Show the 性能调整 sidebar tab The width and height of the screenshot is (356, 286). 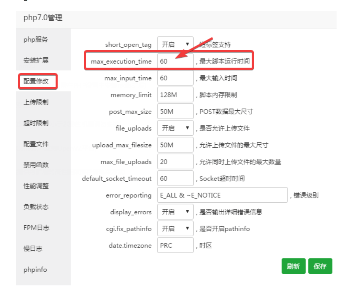point(36,186)
